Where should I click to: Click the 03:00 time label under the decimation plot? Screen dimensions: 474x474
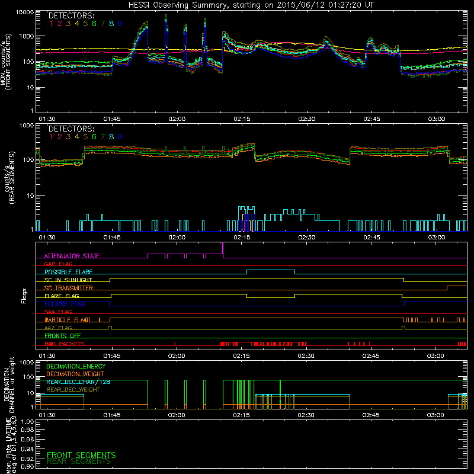435,415
